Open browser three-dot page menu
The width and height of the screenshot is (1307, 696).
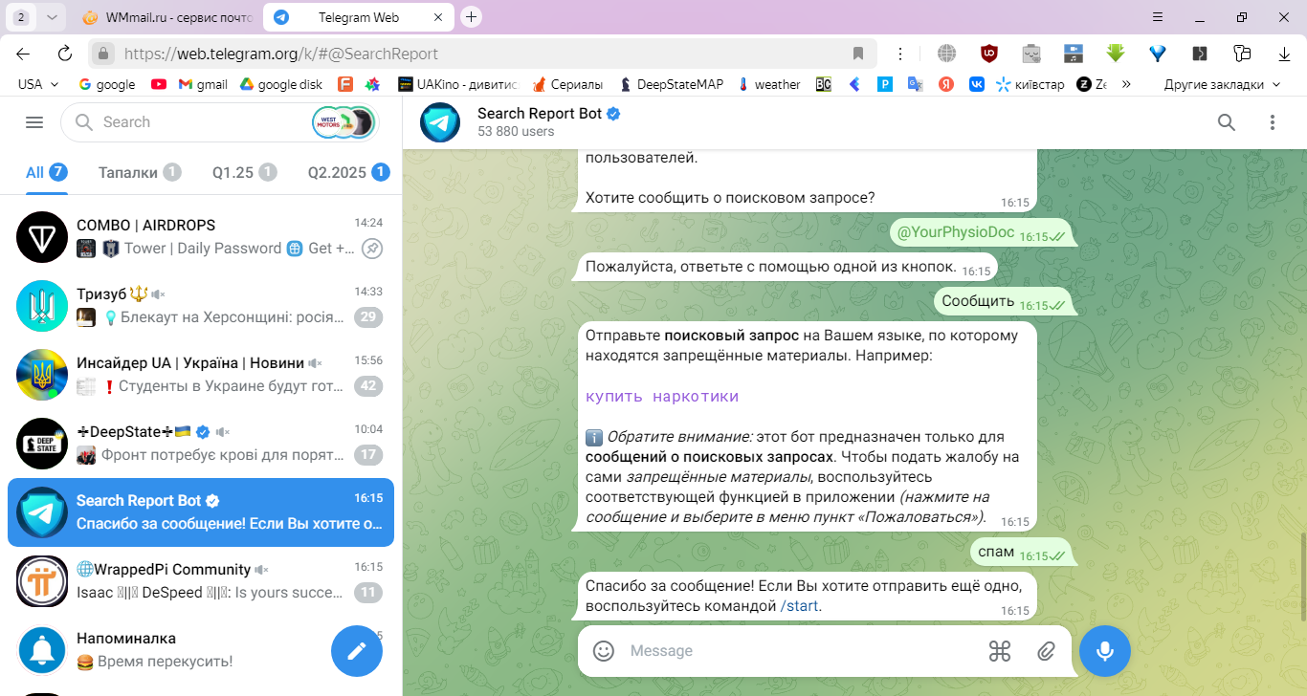(900, 54)
